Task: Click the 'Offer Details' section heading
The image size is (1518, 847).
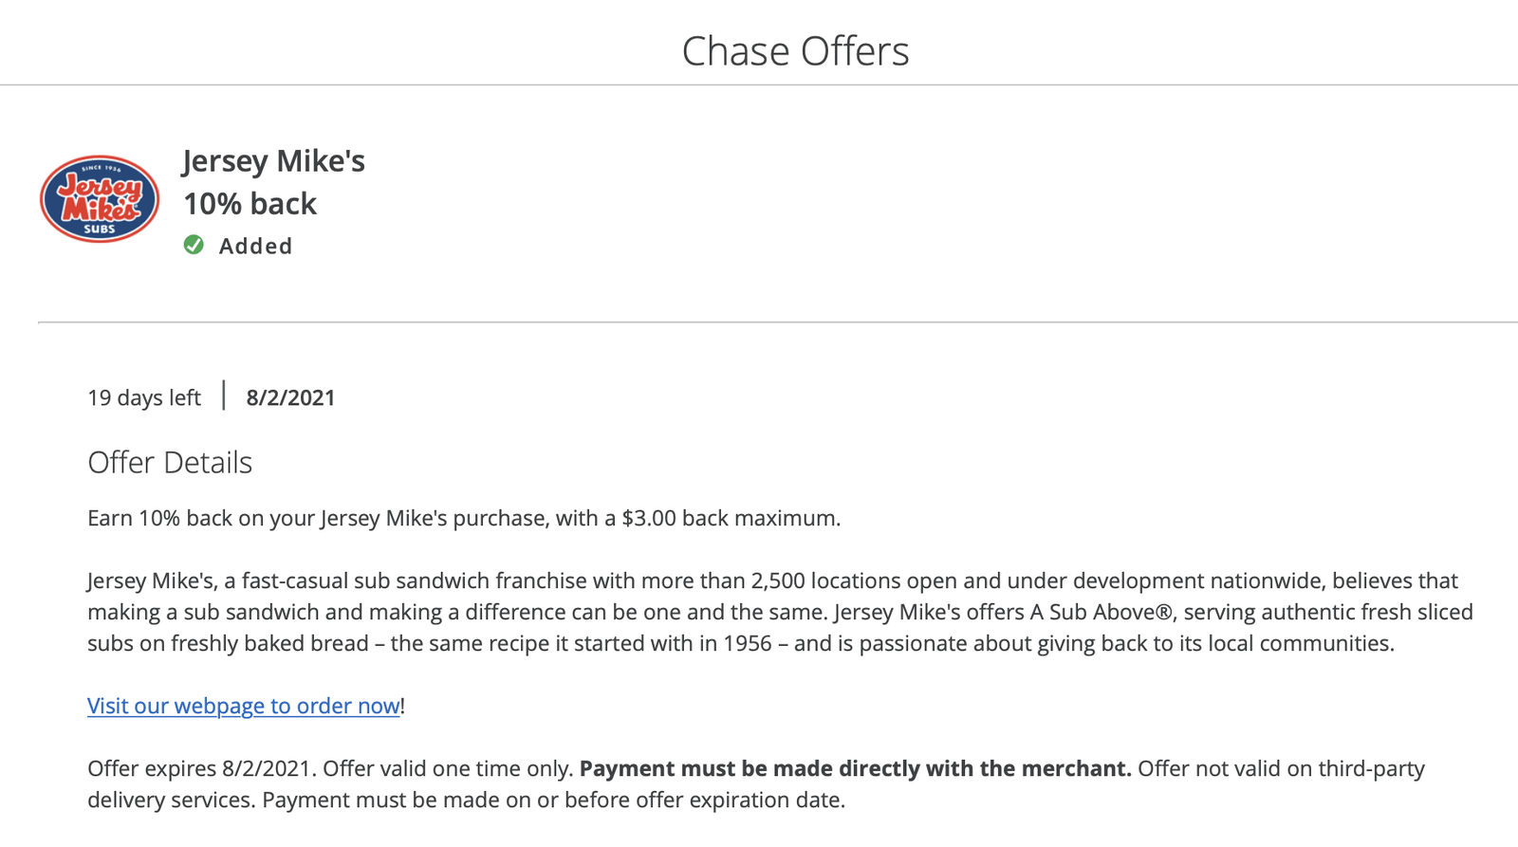Action: point(170,463)
